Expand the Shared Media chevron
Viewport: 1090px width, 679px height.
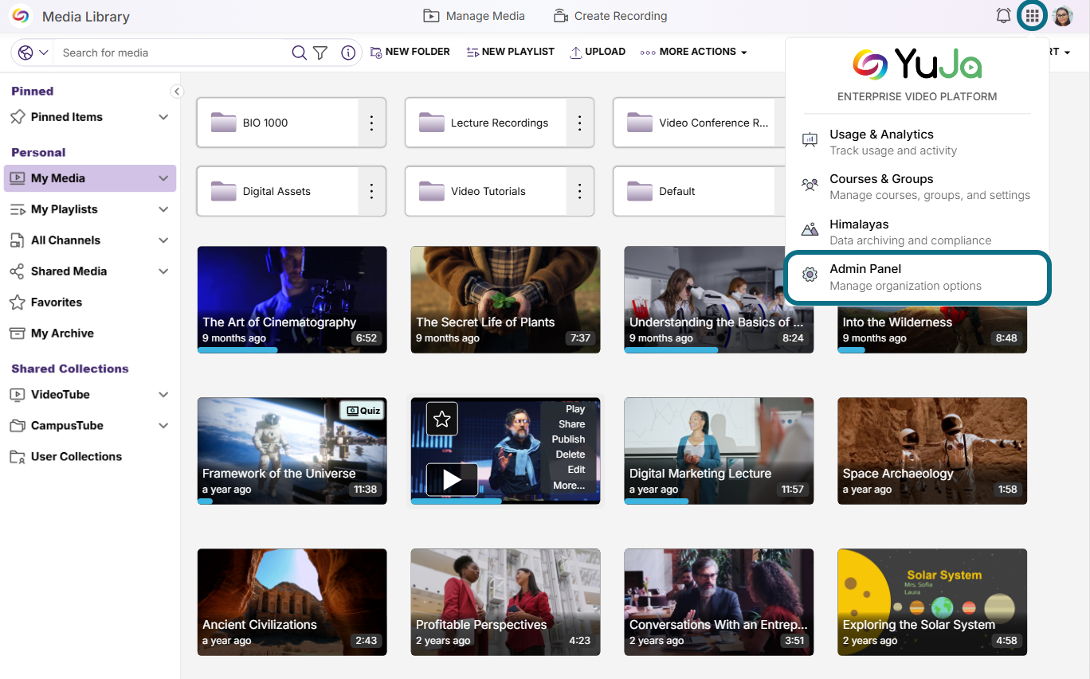pyautogui.click(x=163, y=271)
